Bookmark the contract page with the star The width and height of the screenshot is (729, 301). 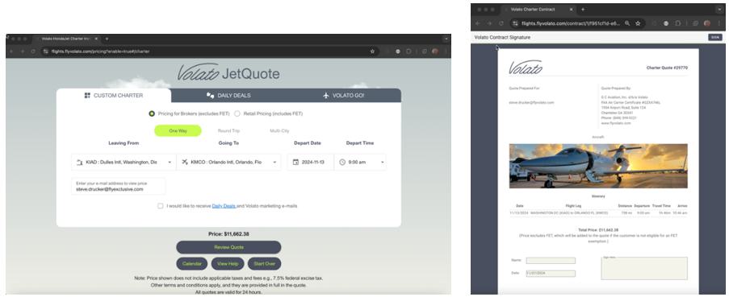pyautogui.click(x=638, y=23)
